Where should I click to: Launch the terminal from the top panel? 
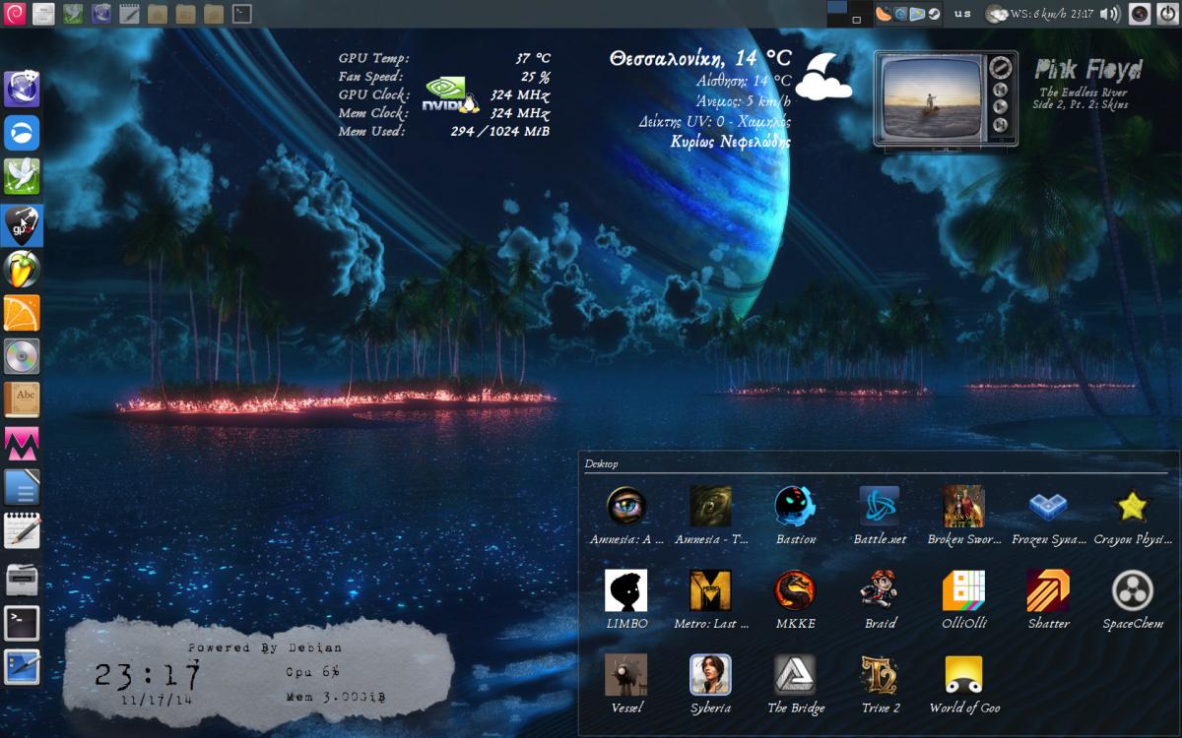click(241, 14)
